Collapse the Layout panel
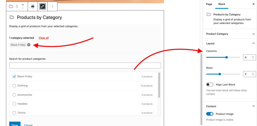This screenshot has width=257, height=126. 230,43
